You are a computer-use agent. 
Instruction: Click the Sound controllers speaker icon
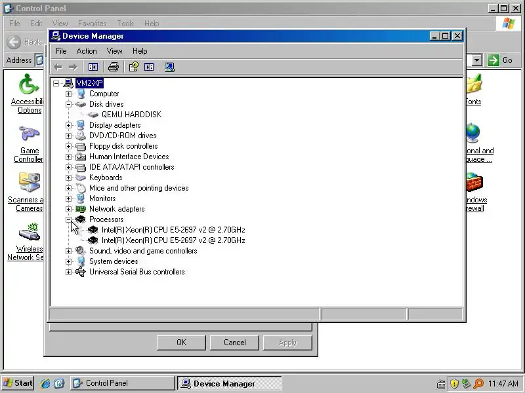coord(80,251)
